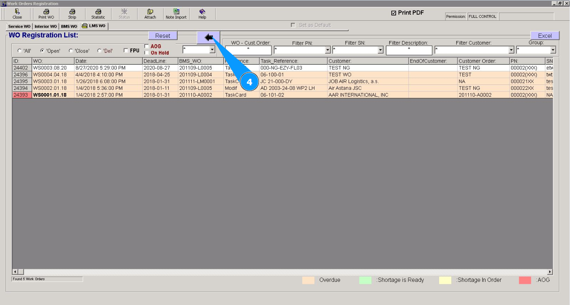This screenshot has width=570, height=305.
Task: Check the Set as Default checkbox
Action: [x=293, y=25]
